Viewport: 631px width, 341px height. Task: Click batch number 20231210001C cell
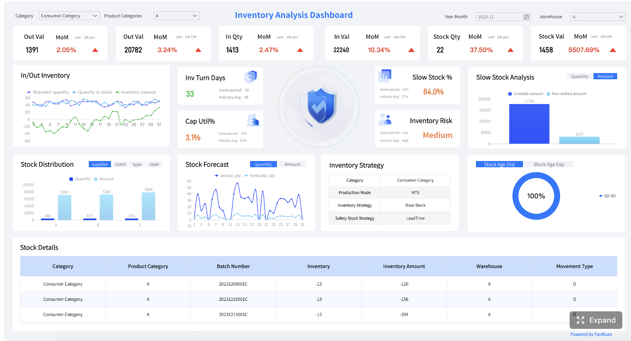click(233, 299)
